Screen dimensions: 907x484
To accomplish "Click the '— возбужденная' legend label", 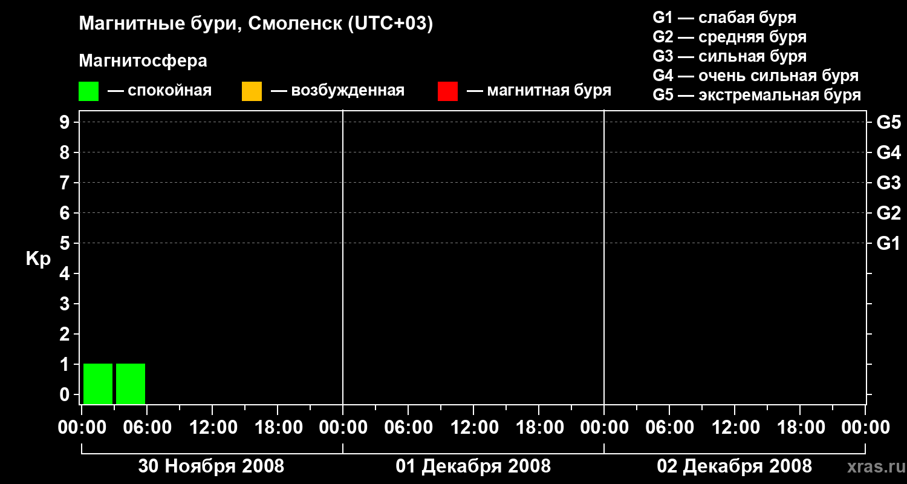I will 337,91.
